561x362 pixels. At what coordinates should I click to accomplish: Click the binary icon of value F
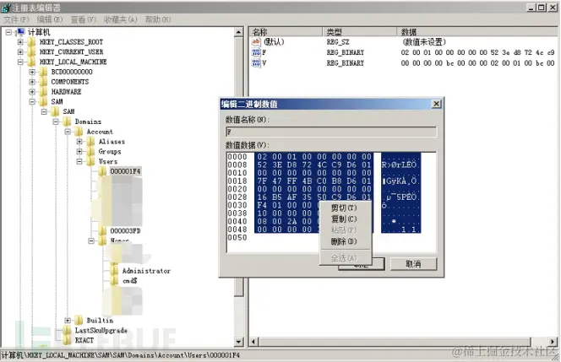256,52
